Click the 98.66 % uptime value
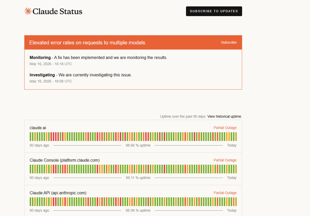310x216 pixels. pos(138,145)
